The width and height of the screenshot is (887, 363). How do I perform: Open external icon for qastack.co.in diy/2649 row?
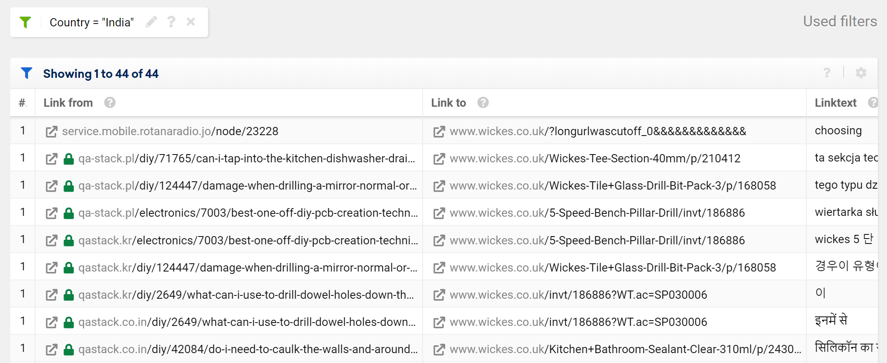click(52, 323)
